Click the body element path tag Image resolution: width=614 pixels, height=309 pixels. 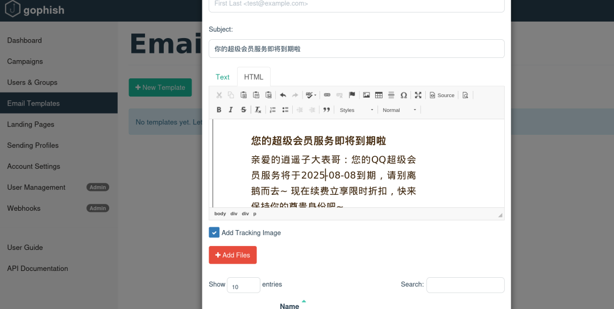tap(220, 214)
